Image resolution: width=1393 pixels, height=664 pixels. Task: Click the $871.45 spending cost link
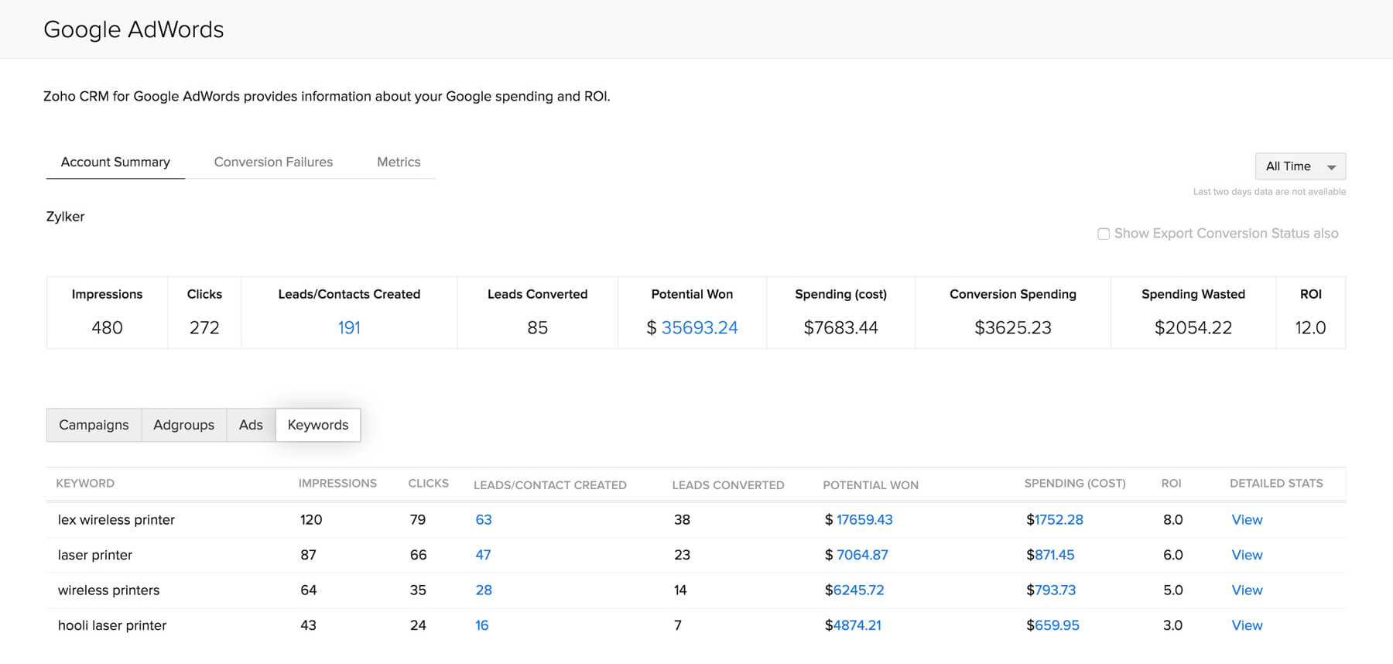pyautogui.click(x=1050, y=555)
